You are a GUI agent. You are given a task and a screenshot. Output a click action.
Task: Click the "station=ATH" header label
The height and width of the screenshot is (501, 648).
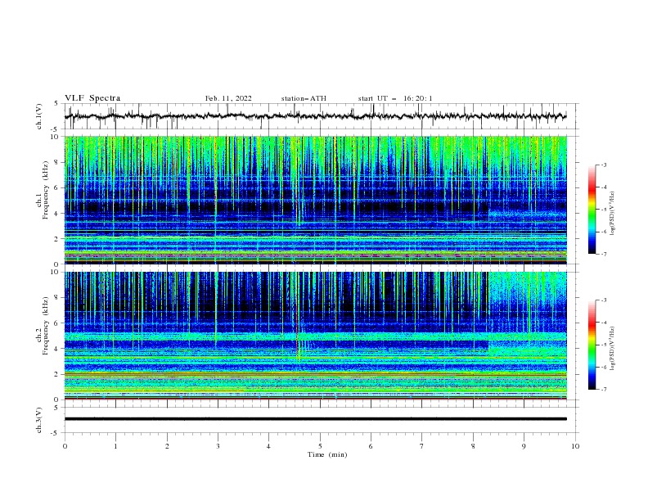pos(304,98)
